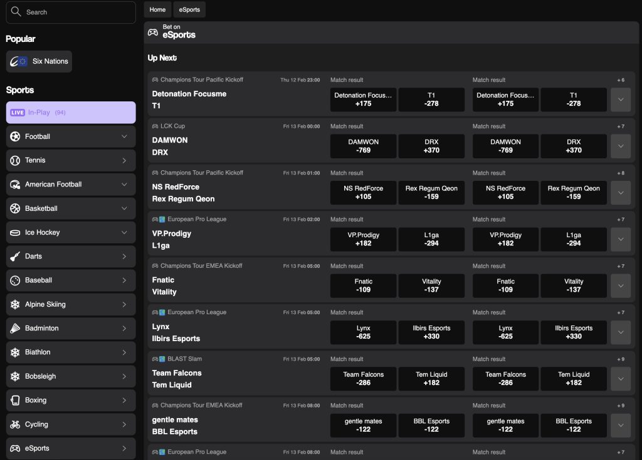This screenshot has width=642, height=460.
Task: Open the Tennis sports section icon
Action: 14,160
